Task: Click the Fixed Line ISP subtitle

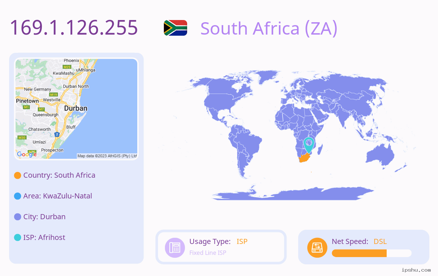Action: coord(208,253)
